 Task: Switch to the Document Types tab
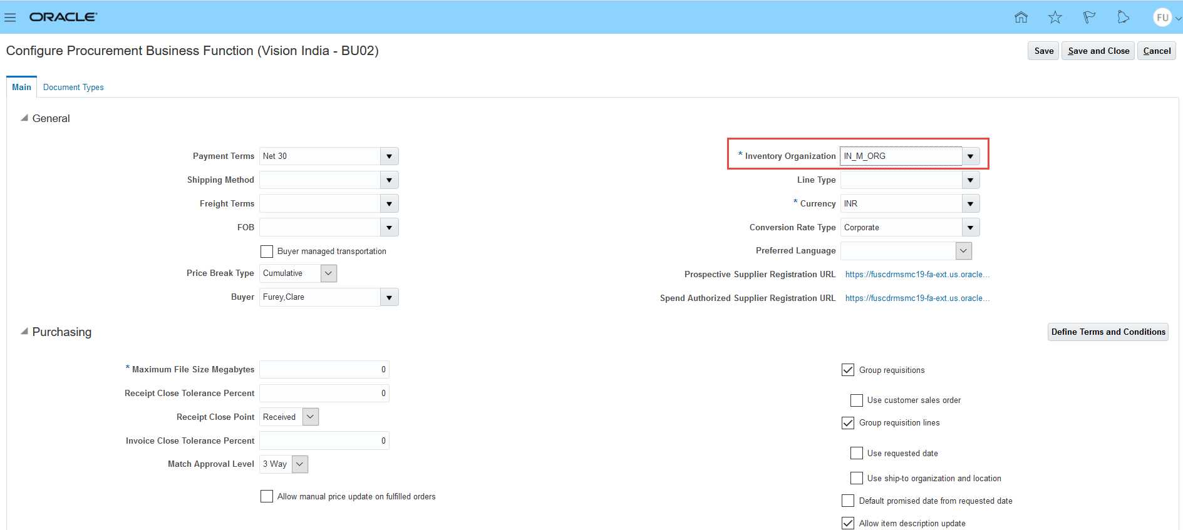click(x=73, y=88)
